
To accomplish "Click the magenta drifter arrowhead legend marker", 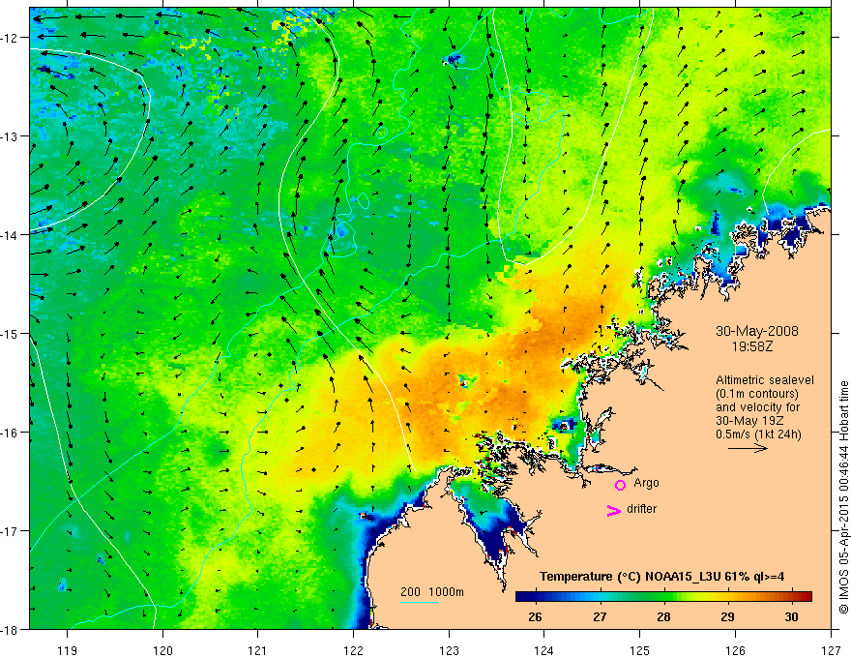I will point(614,510).
